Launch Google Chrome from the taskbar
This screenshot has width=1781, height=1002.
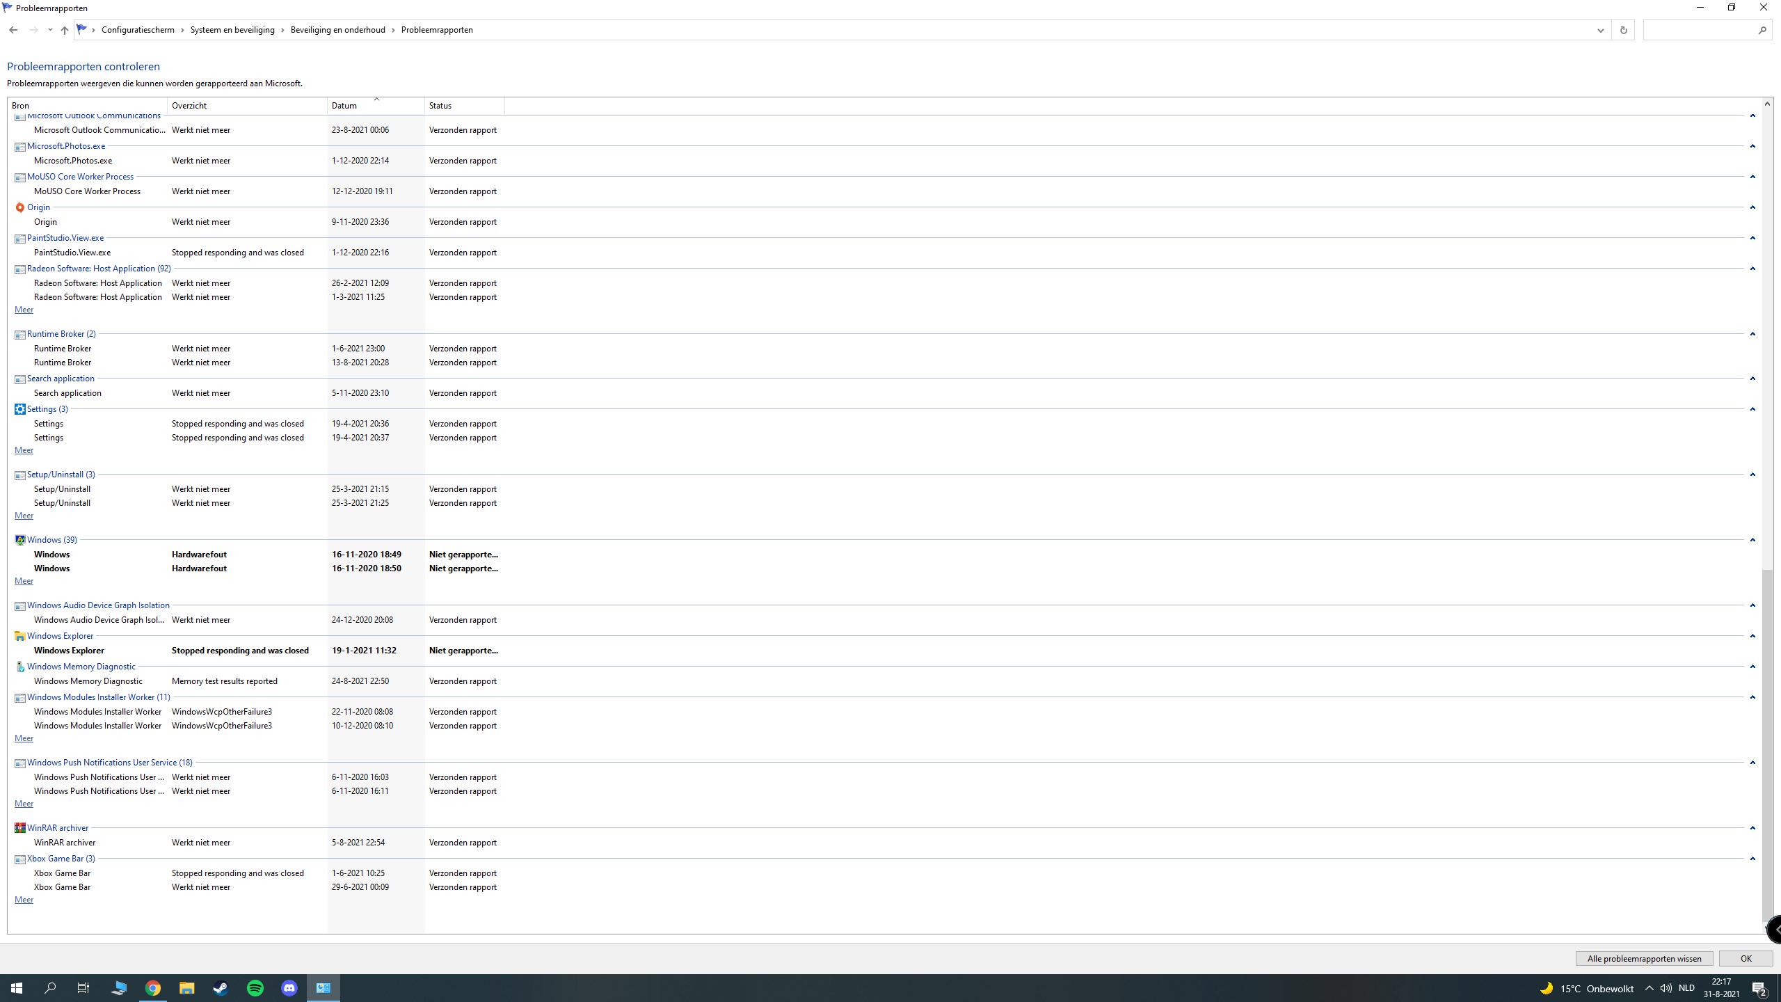click(153, 988)
